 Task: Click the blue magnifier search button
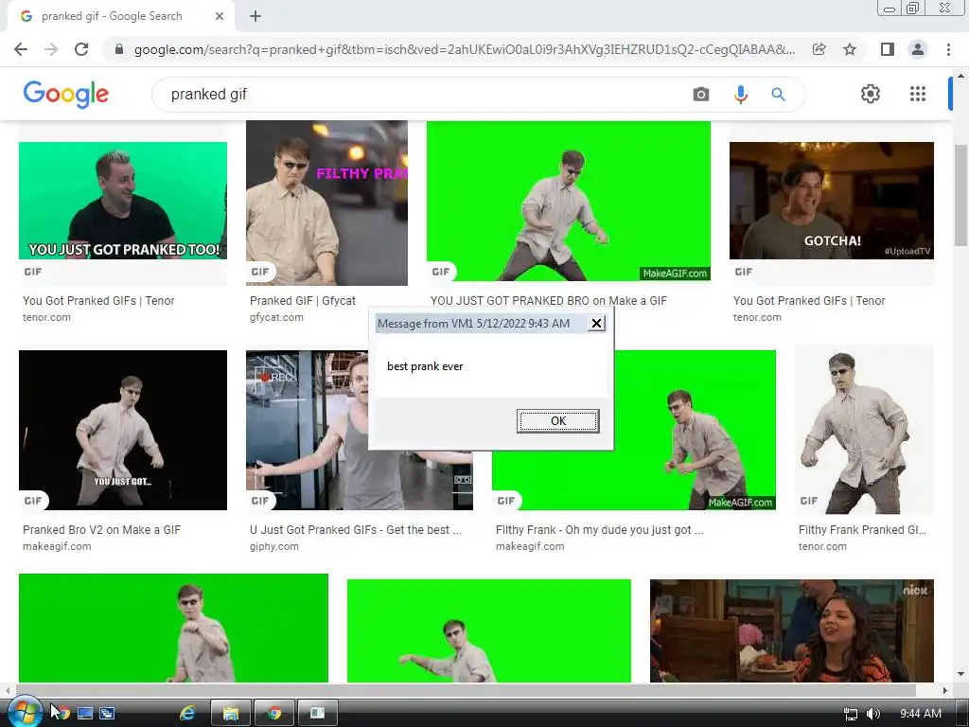(x=778, y=95)
